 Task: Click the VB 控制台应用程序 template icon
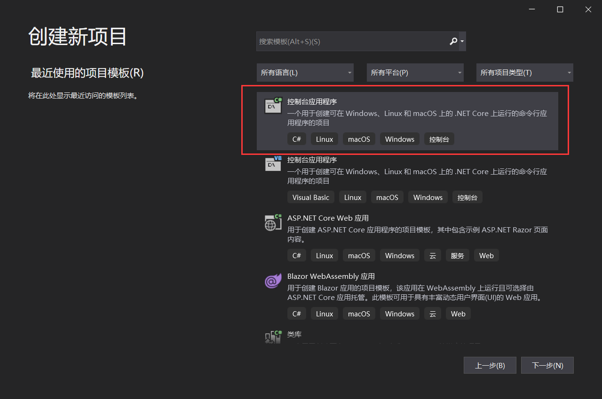pos(273,163)
